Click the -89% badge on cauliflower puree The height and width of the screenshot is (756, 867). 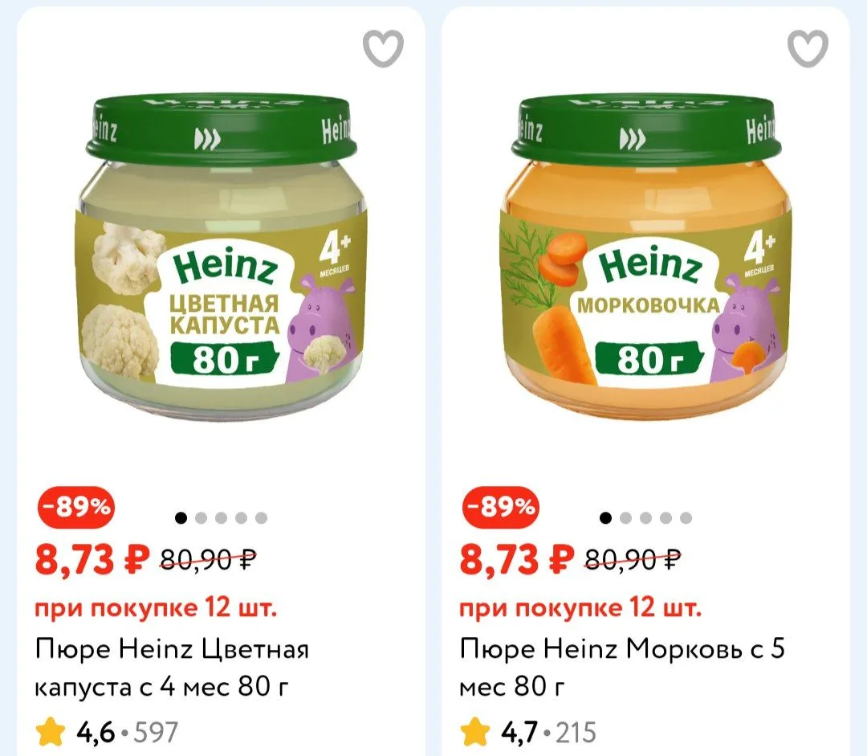pos(75,506)
